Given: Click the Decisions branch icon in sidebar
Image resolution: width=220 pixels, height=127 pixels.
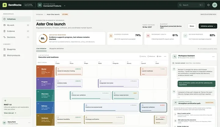Looking at the screenshot, I should [5, 37].
